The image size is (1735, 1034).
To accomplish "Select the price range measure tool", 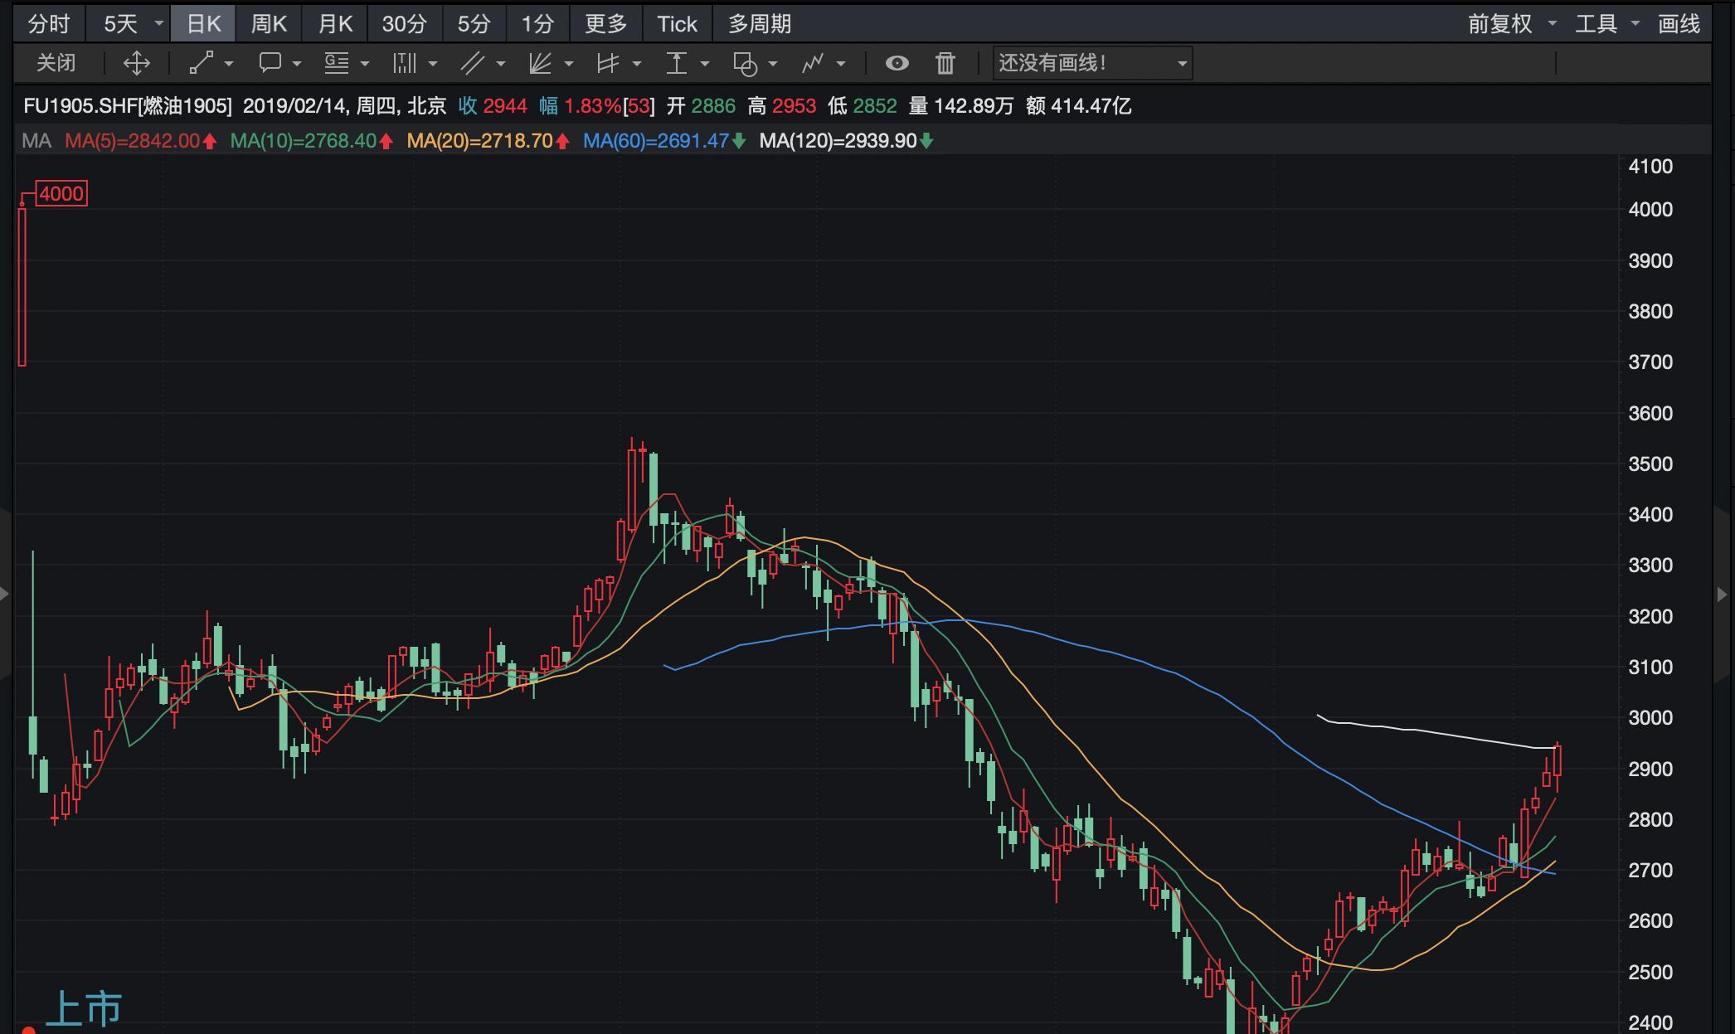I will point(677,63).
